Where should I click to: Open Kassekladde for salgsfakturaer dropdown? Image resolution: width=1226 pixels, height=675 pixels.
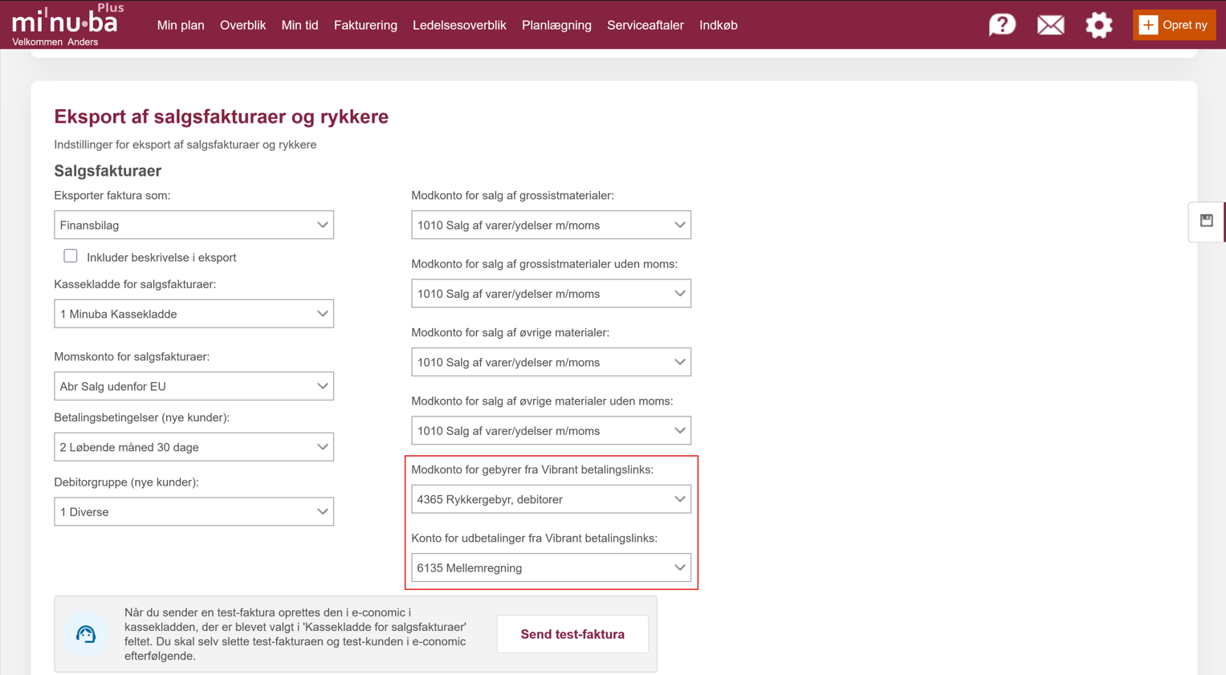(x=193, y=314)
